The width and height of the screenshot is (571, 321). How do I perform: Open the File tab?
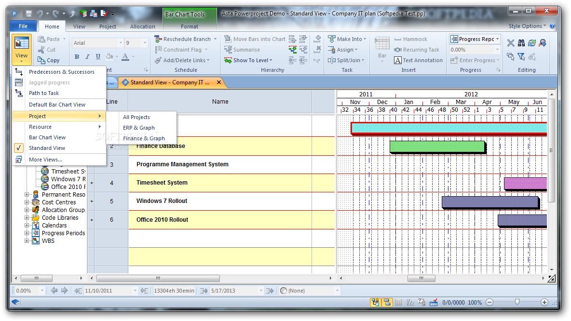pyautogui.click(x=23, y=26)
